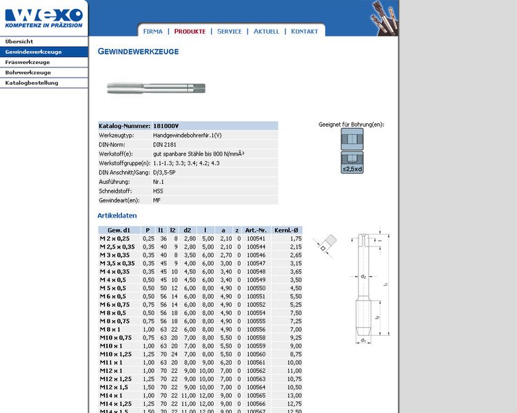Click the Werkstoff(e) gut spanbare Stähle value
This screenshot has width=517, height=413.
(199, 153)
